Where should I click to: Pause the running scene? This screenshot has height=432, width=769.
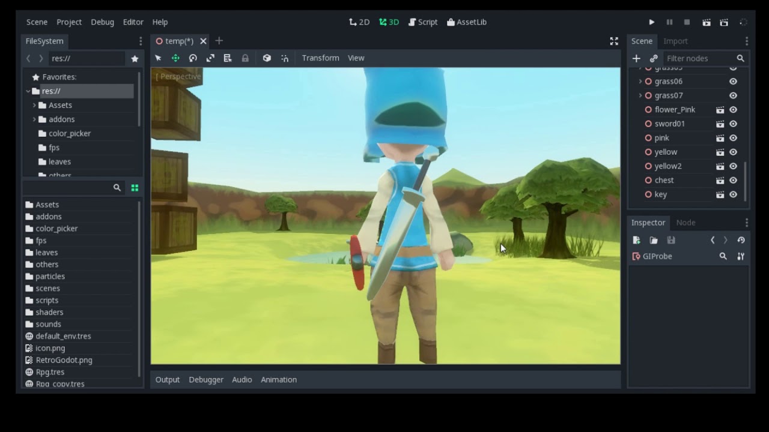[x=669, y=22]
